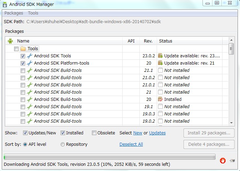Click wrench icon of Build-tools rev 21.0.2

30,78
